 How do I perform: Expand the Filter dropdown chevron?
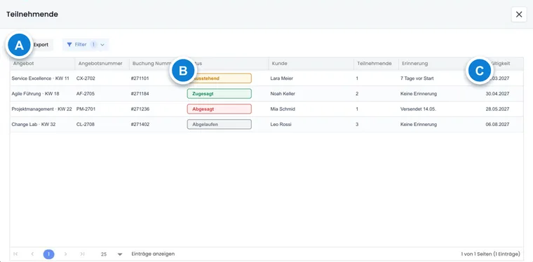point(102,45)
